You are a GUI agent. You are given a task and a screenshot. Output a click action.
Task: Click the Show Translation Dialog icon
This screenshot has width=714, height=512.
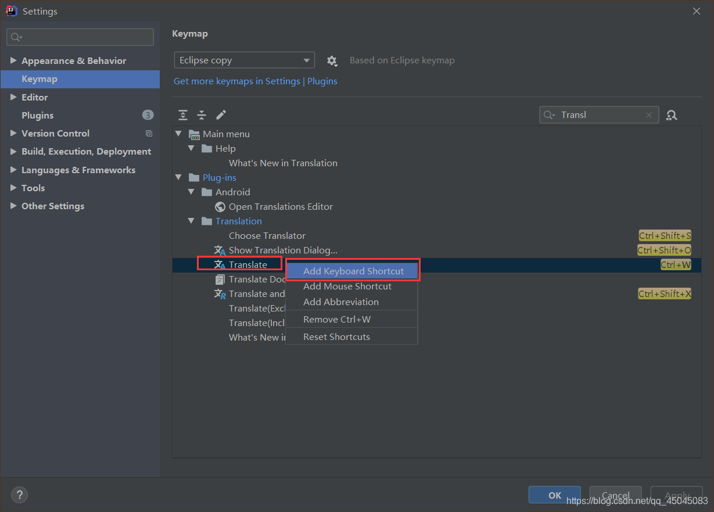click(x=220, y=250)
